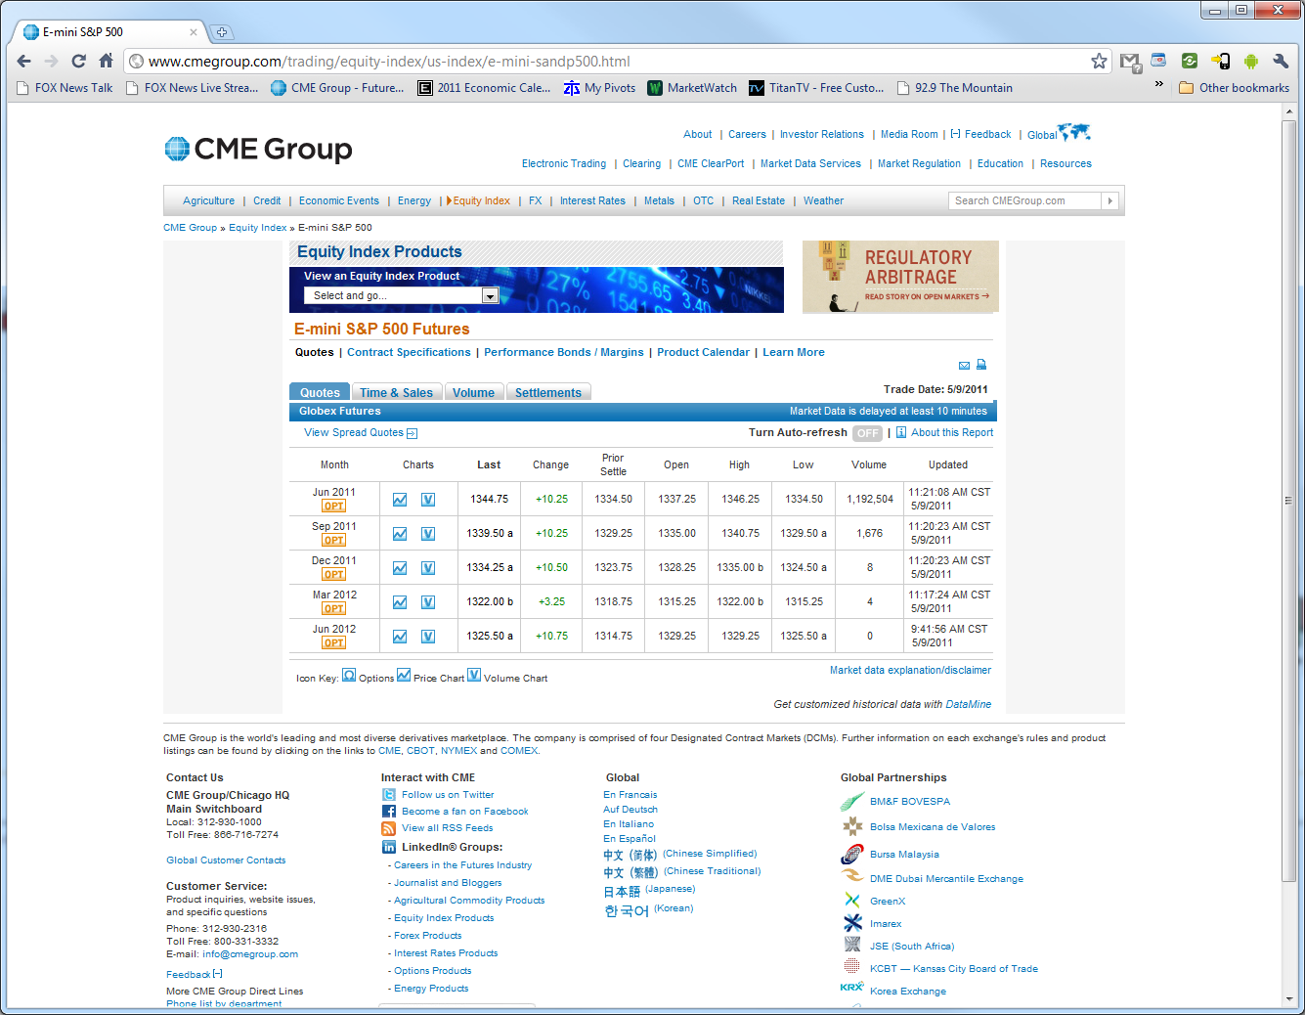Open the Contract Specifications link

click(x=409, y=353)
